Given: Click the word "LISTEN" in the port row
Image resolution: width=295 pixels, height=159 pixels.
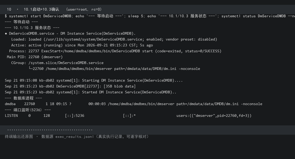Looking at the screenshot, I should pyautogui.click(x=11, y=116).
